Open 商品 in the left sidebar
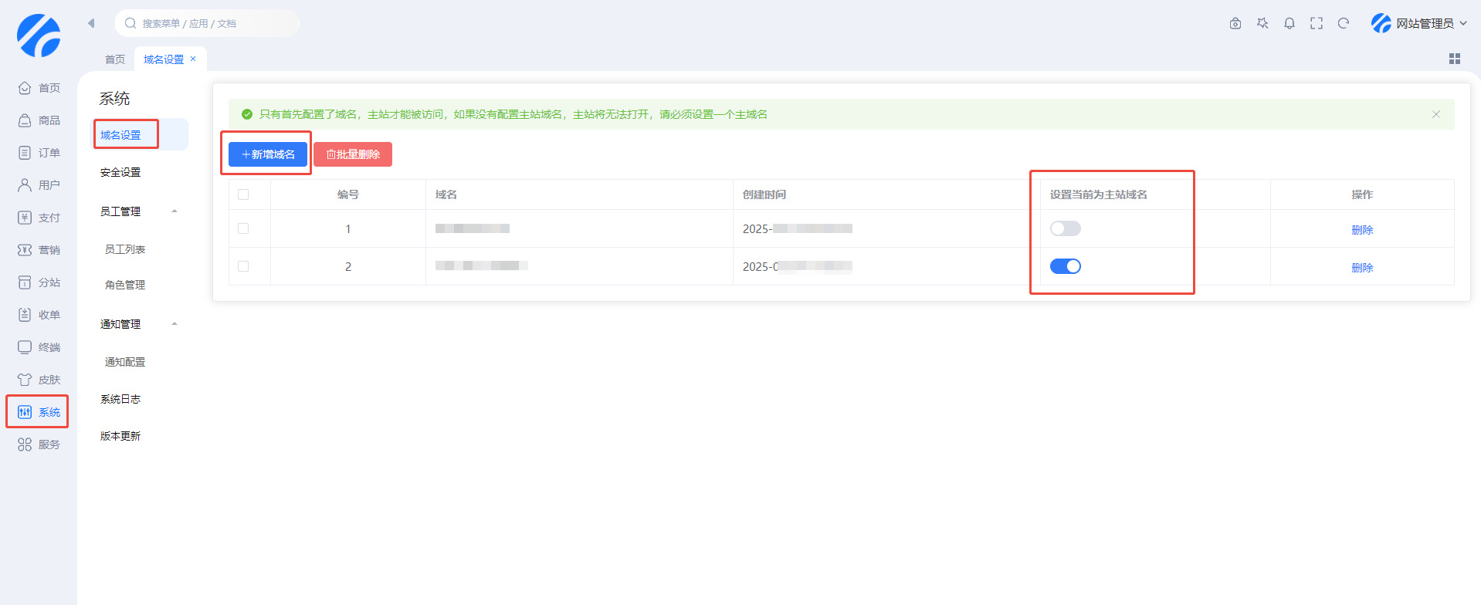Image resolution: width=1481 pixels, height=605 pixels. (39, 120)
